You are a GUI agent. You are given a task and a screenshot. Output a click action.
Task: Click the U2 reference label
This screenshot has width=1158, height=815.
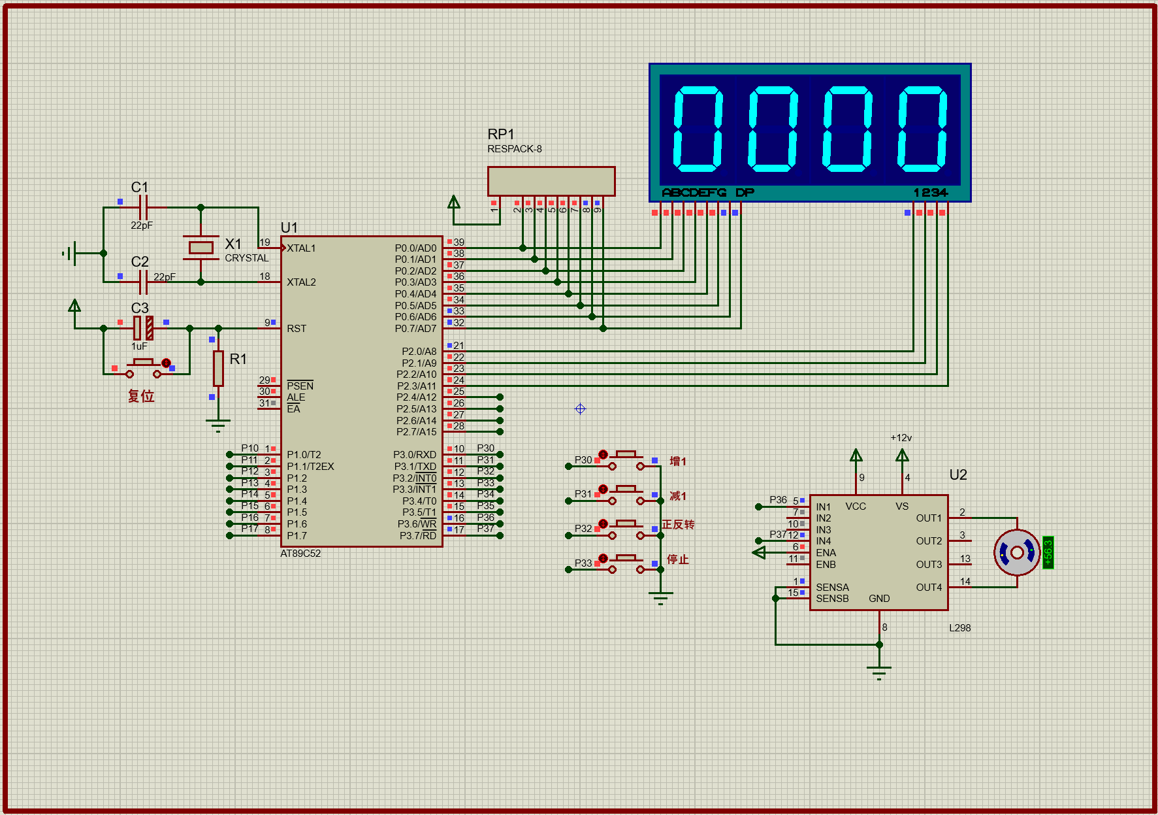(958, 475)
